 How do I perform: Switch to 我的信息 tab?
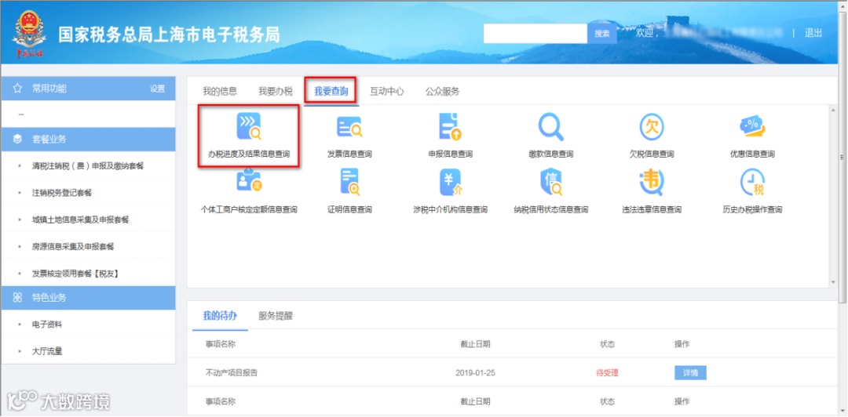[x=220, y=91]
